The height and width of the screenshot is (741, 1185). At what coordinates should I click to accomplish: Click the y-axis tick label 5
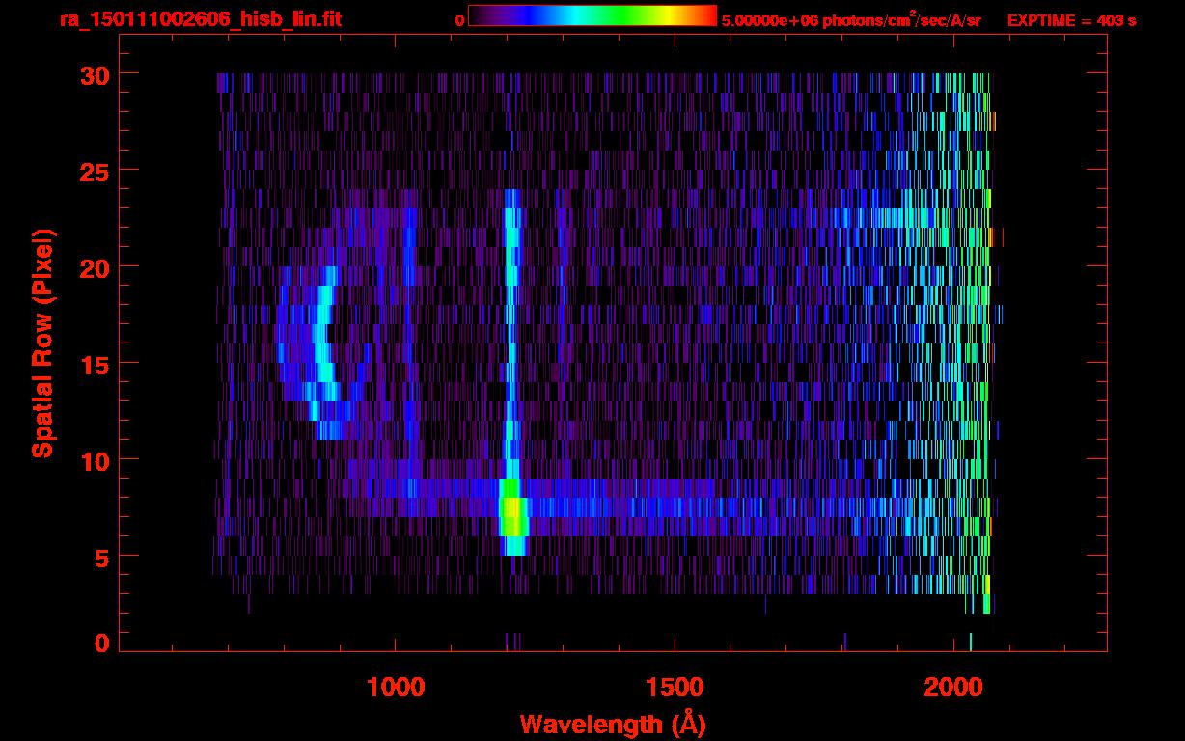click(101, 557)
